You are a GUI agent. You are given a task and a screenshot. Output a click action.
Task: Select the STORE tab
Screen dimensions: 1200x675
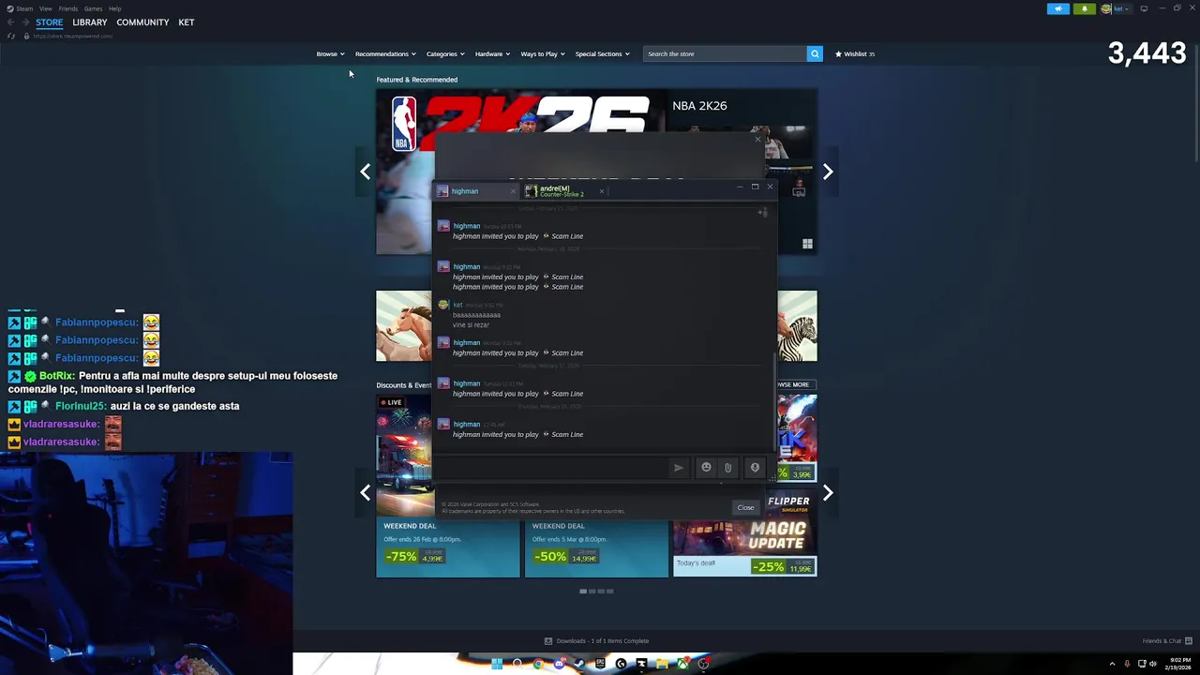click(50, 22)
